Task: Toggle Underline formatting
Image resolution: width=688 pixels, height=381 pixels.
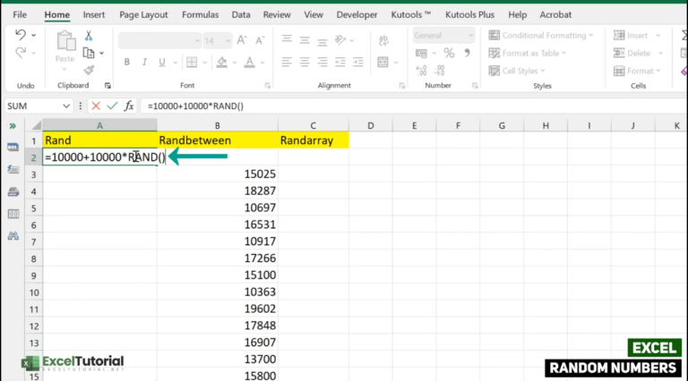Action: (159, 63)
